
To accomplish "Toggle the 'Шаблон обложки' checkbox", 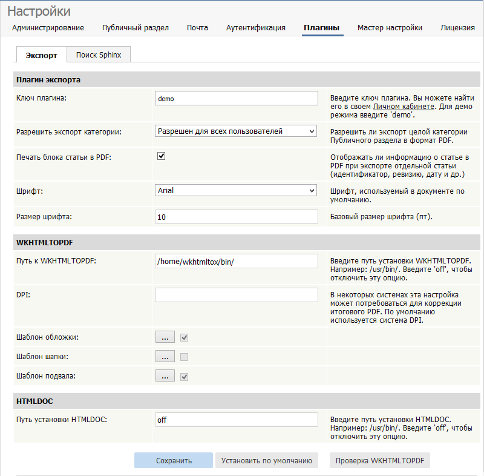I will click(x=185, y=337).
